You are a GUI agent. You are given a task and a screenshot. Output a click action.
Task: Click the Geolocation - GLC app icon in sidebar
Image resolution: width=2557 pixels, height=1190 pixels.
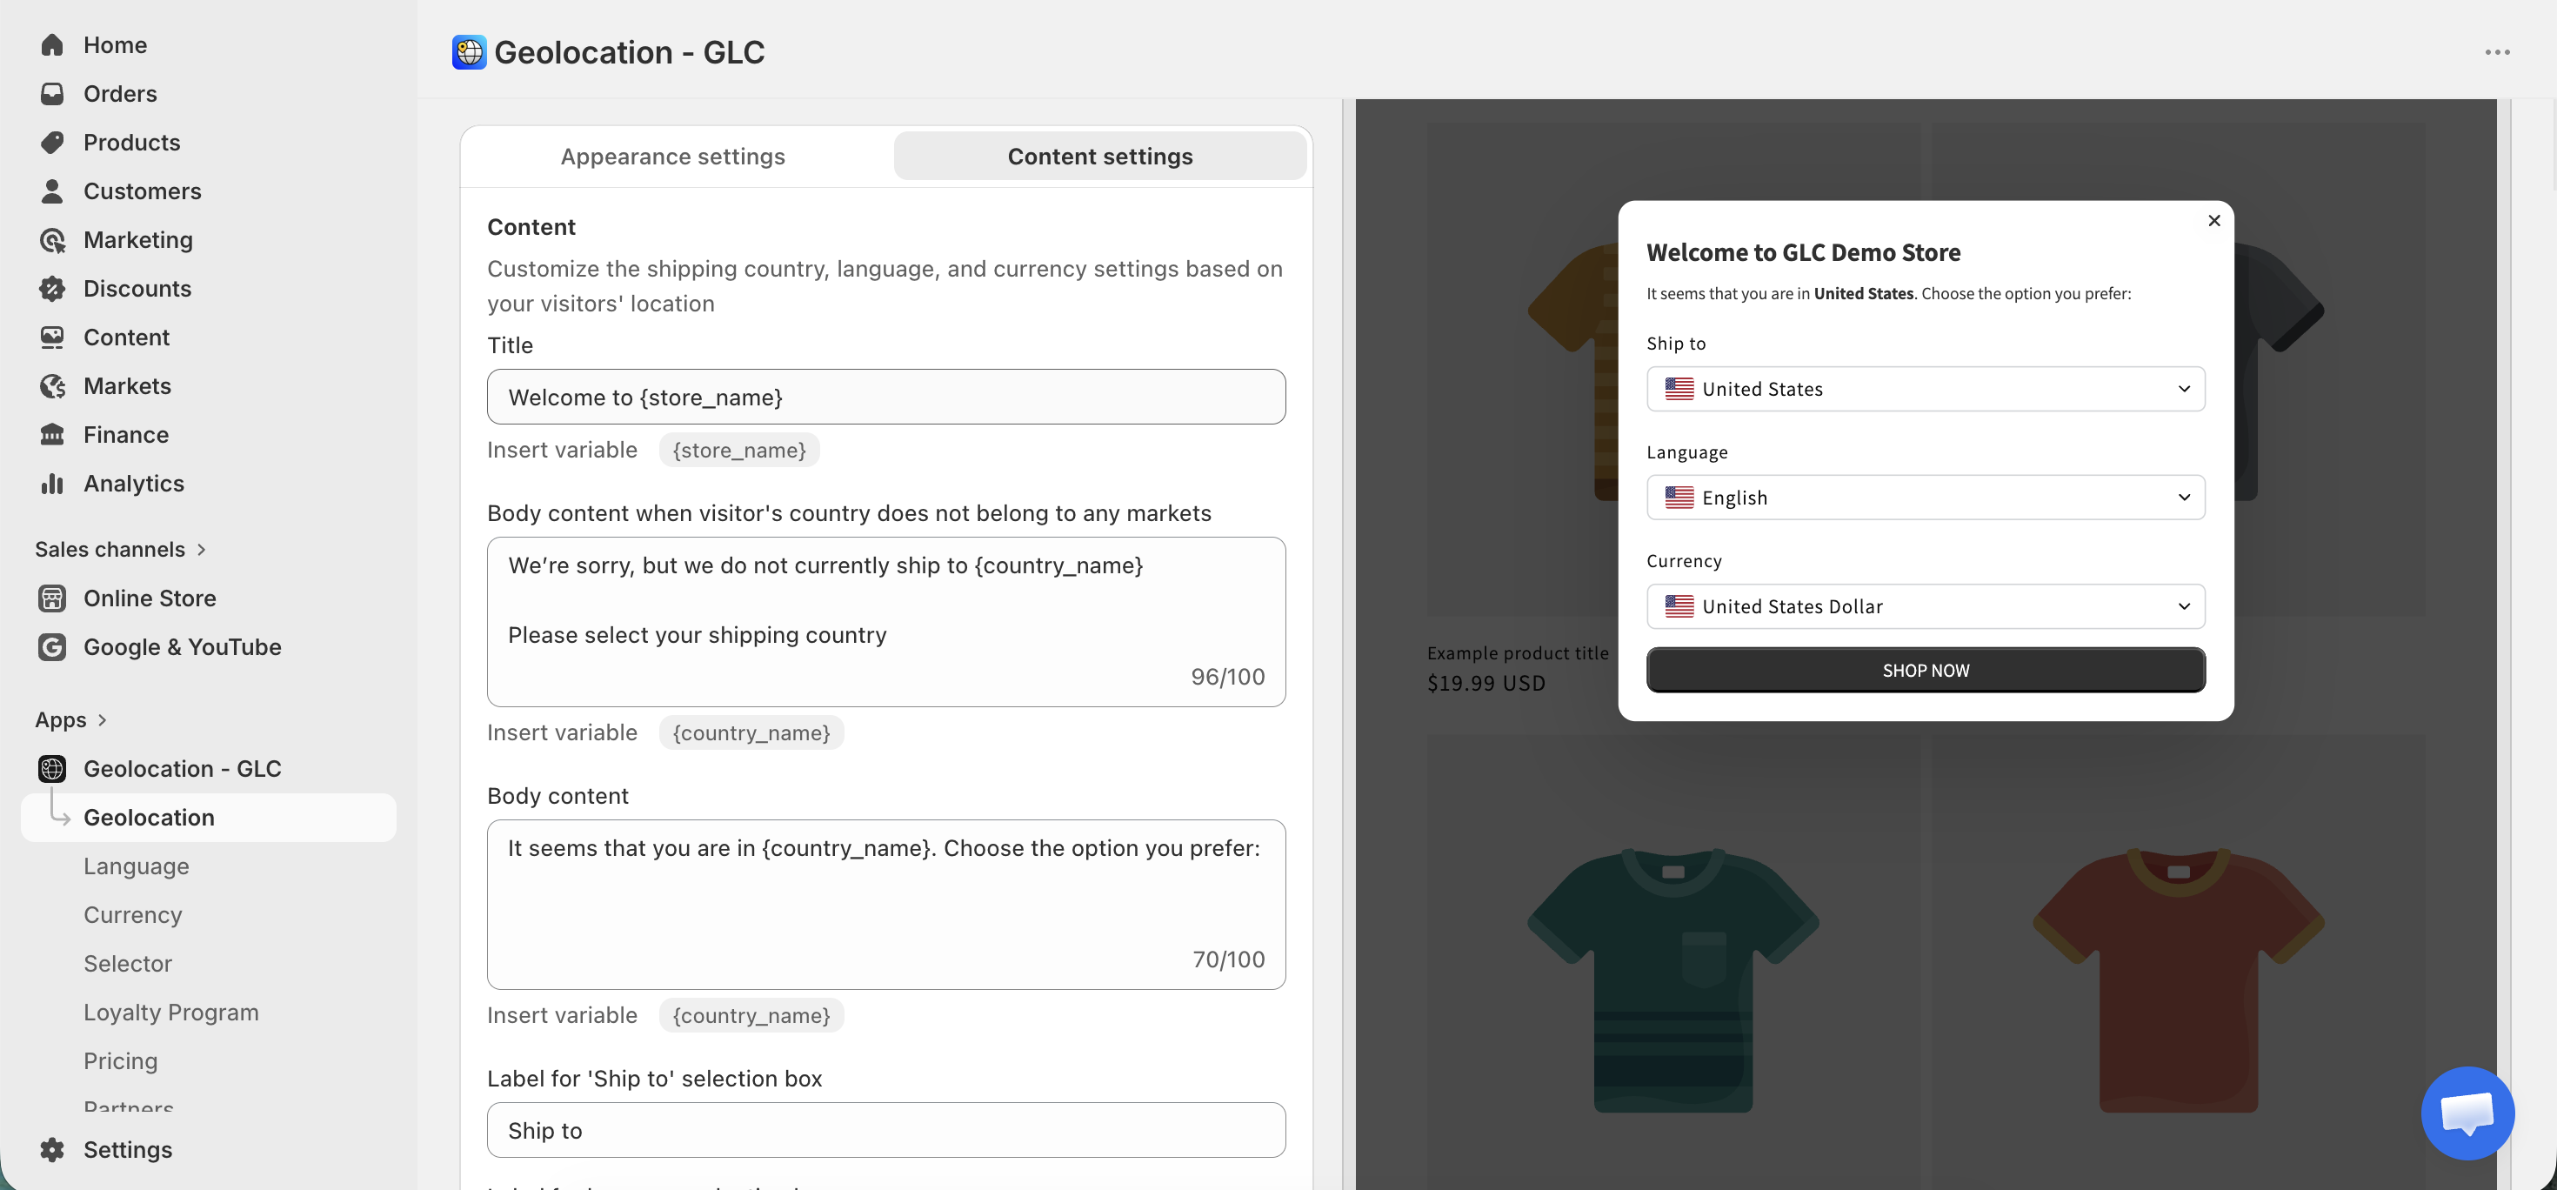(x=52, y=768)
